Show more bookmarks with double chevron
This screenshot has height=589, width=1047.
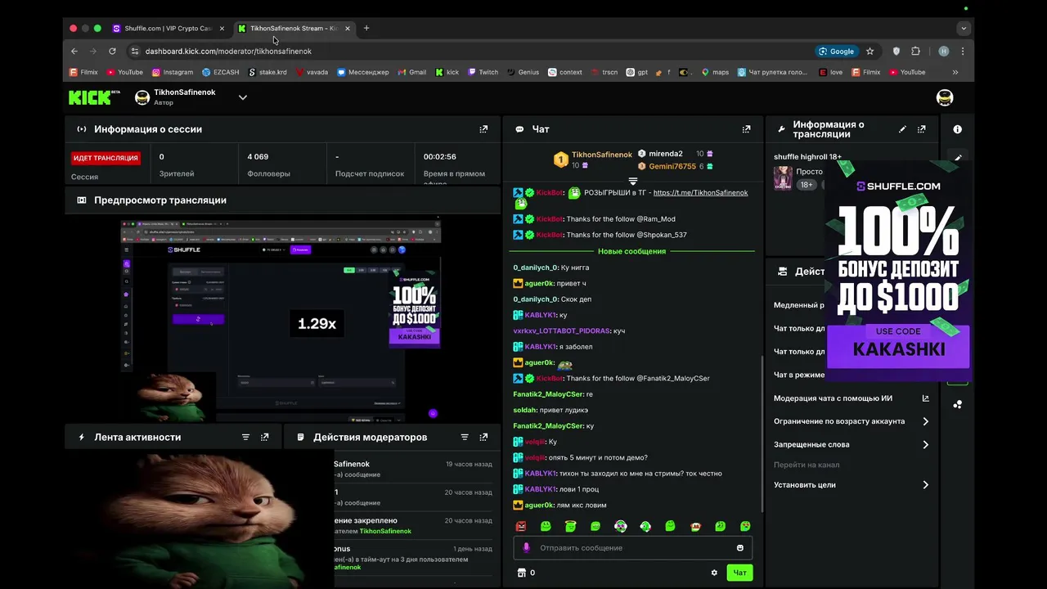(955, 72)
